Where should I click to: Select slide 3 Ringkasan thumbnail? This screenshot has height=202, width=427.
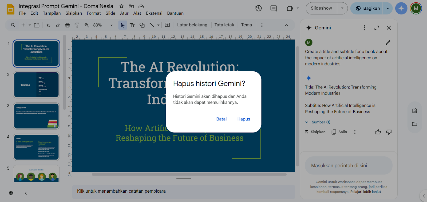[x=36, y=116]
